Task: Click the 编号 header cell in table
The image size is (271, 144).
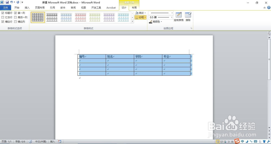Action: pyautogui.click(x=92, y=56)
